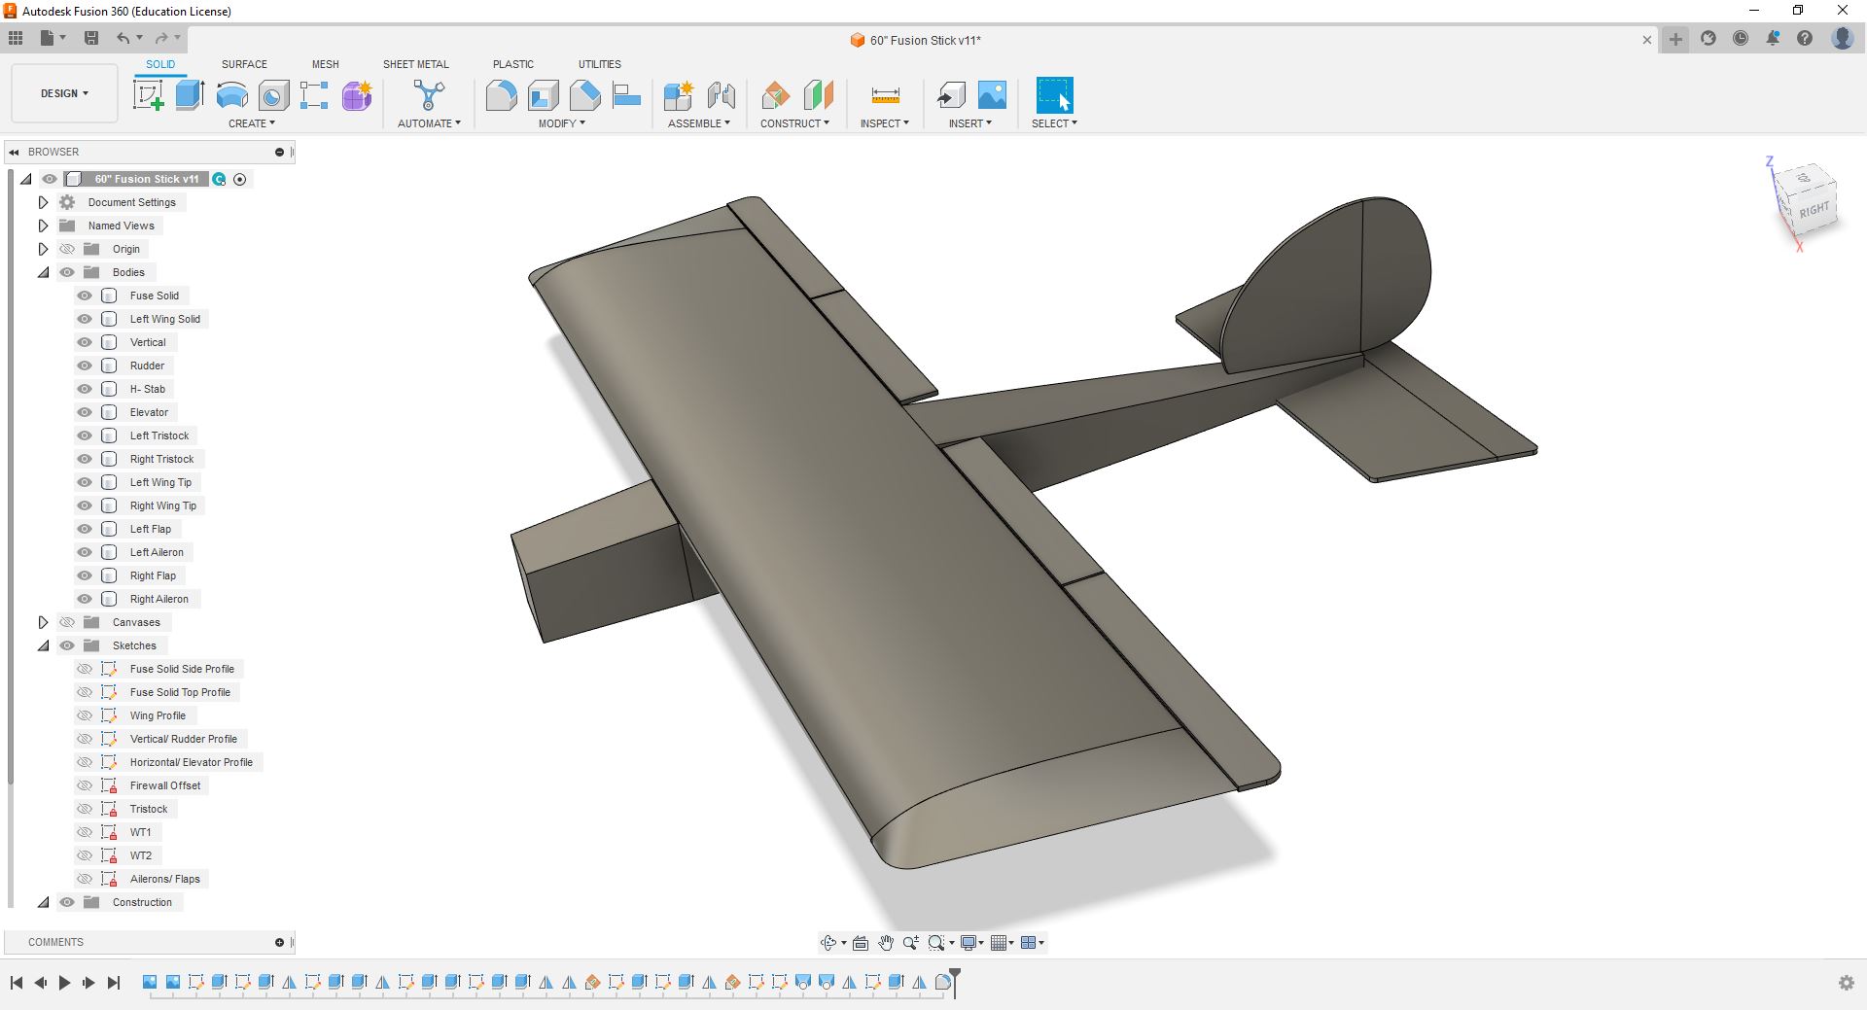Expand the Document Settings node

[43, 202]
